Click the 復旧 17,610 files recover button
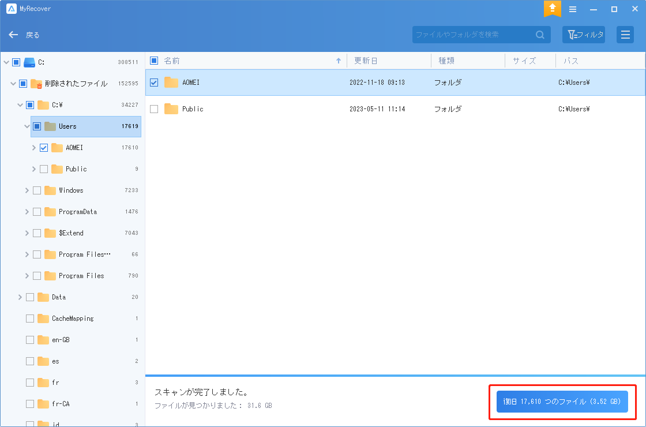Screen dimensions: 646x427 click(x=562, y=402)
